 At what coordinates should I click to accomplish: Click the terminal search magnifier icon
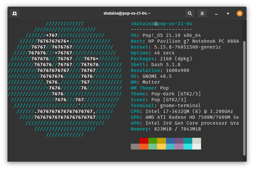click(x=190, y=13)
